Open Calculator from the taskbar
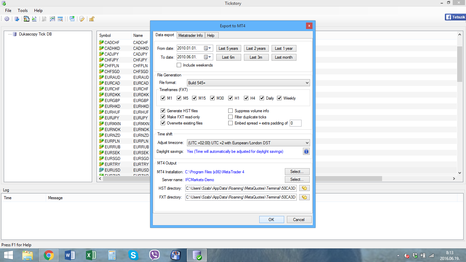Image resolution: width=466 pixels, height=262 pixels. pyautogui.click(x=112, y=255)
